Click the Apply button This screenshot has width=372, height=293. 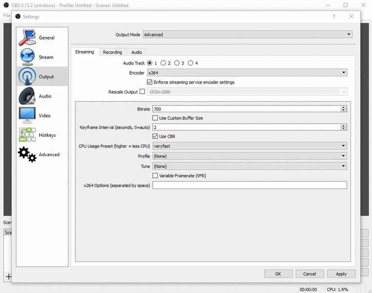[341, 274]
